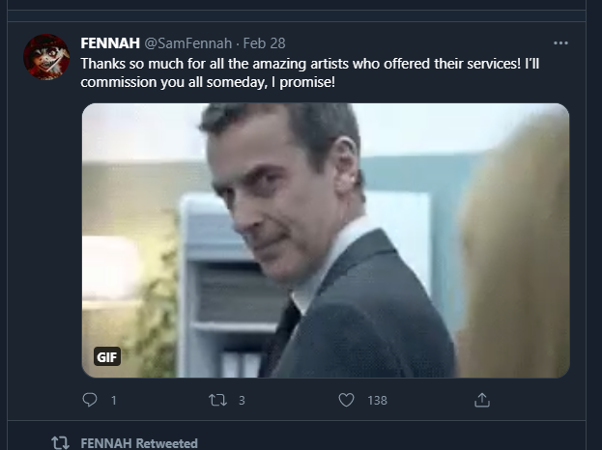Click the share tweet upload icon
The width and height of the screenshot is (602, 450).
(x=482, y=400)
